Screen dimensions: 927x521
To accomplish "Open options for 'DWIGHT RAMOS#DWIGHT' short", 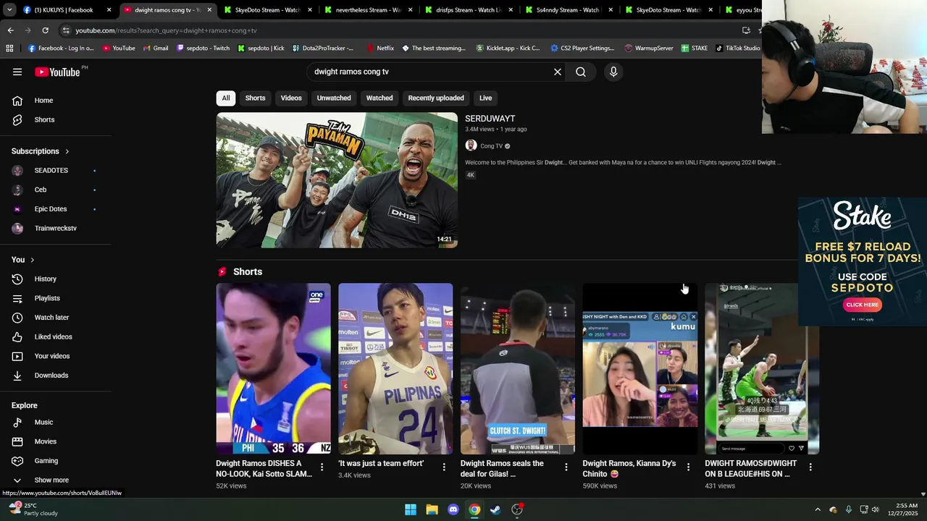I will (810, 467).
